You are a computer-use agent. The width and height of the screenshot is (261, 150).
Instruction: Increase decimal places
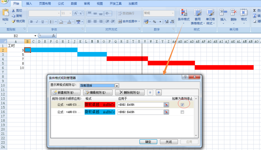click(x=166, y=22)
